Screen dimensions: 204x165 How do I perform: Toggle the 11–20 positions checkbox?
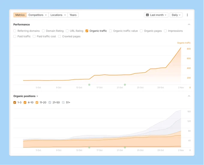coord(37,102)
